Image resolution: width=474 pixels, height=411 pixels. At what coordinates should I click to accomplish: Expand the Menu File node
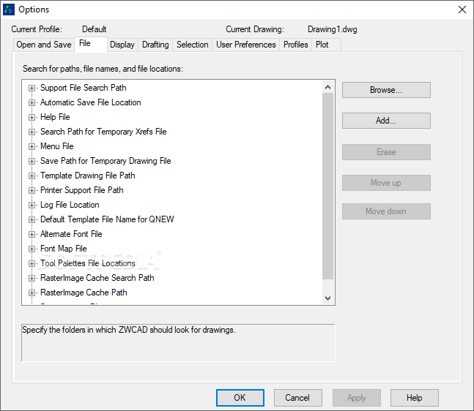tap(32, 147)
